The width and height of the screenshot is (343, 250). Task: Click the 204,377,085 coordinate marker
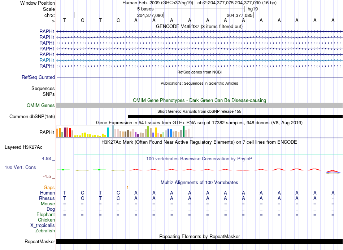[x=239, y=15]
